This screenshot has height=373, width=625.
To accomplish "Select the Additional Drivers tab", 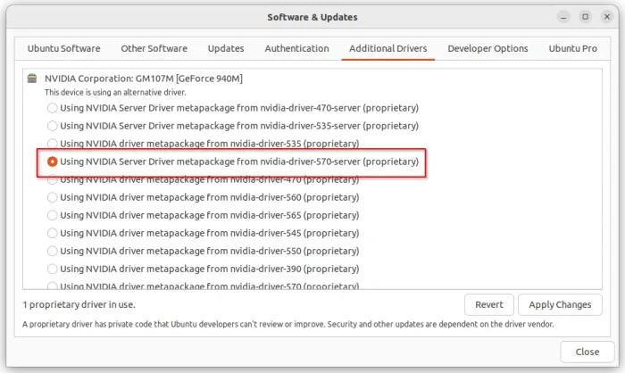I will 387,48.
